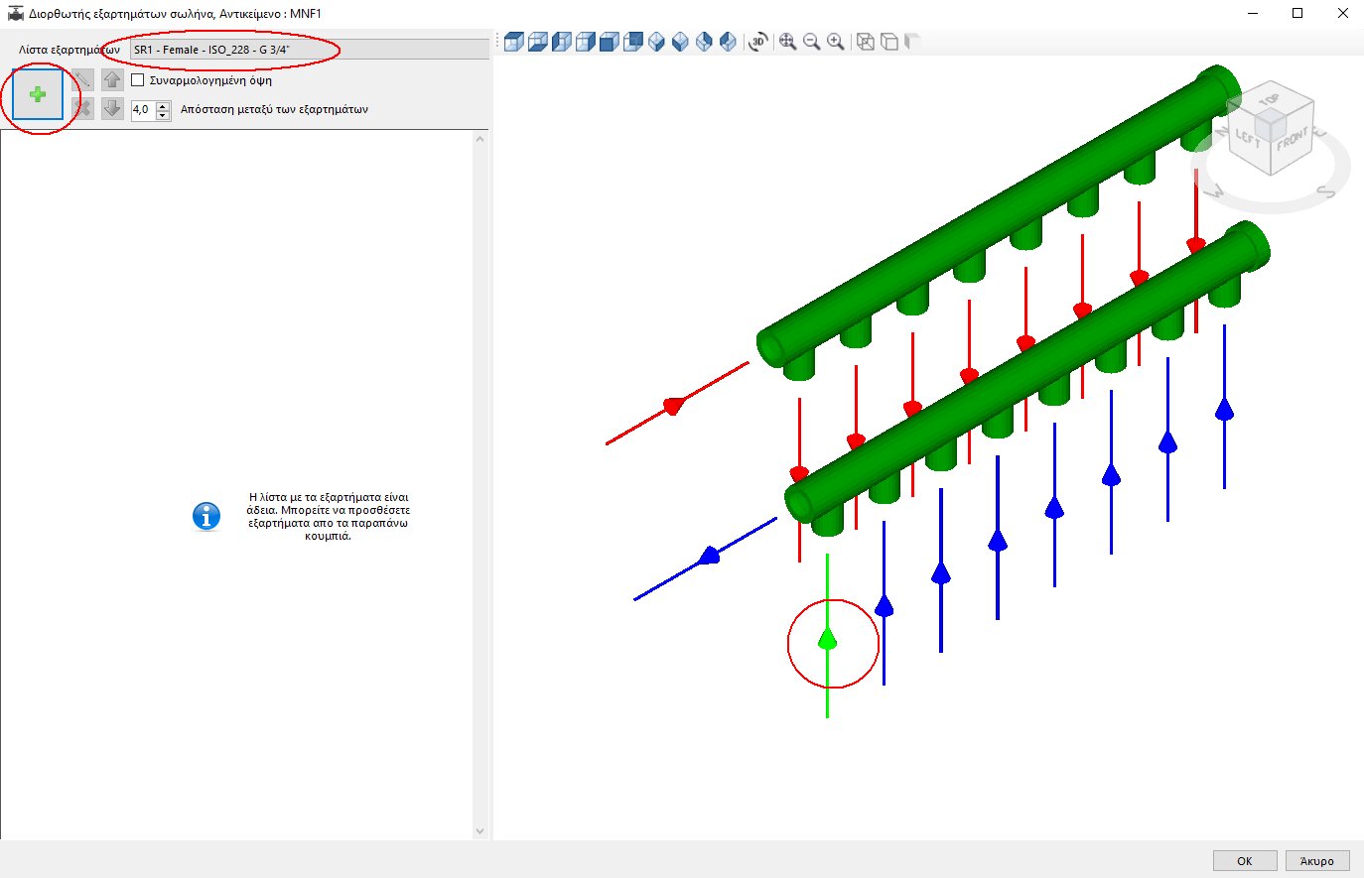Select the pencil edit fitting icon
Image resolution: width=1364 pixels, height=878 pixels.
click(81, 79)
